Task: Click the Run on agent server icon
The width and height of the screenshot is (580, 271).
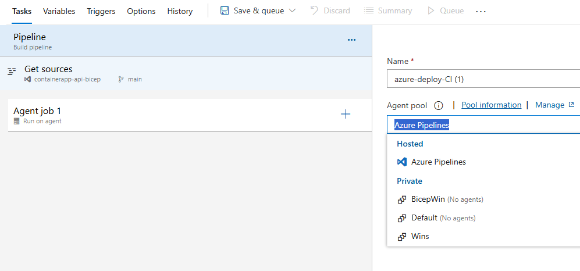Action: point(17,121)
